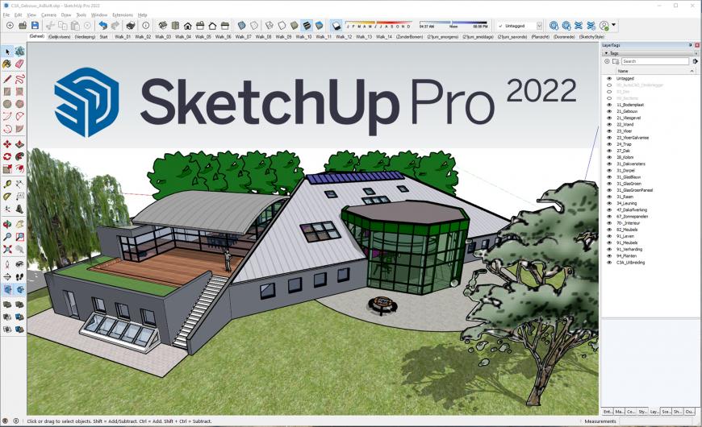Image resolution: width=702 pixels, height=427 pixels.
Task: Open the Draw menu
Action: (66, 15)
